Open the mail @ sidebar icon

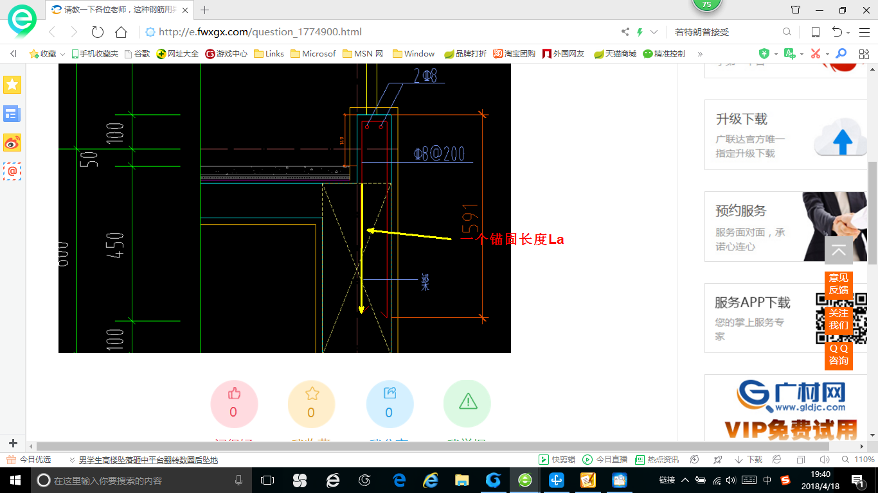12,171
